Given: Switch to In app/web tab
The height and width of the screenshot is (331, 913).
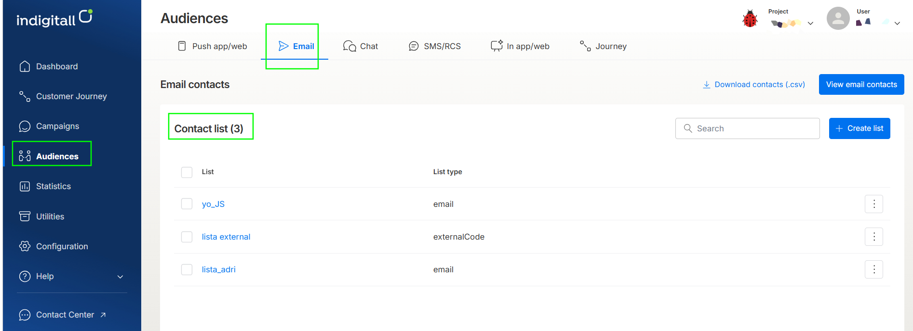Looking at the screenshot, I should click(520, 46).
